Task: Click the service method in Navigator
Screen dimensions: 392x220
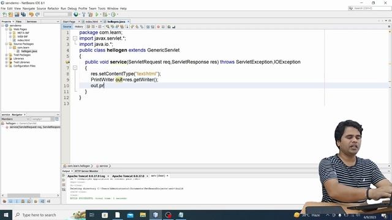Action: point(35,127)
